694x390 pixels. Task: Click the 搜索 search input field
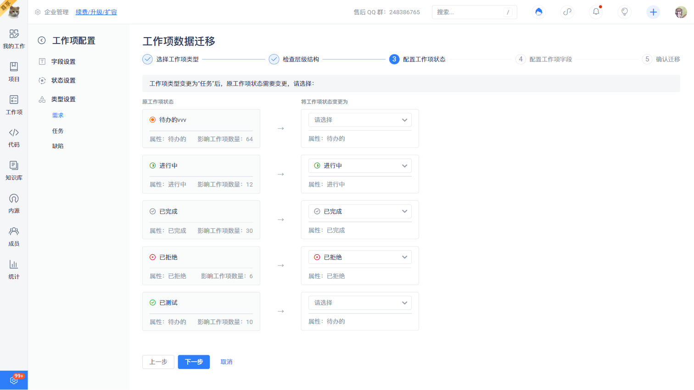(474, 12)
